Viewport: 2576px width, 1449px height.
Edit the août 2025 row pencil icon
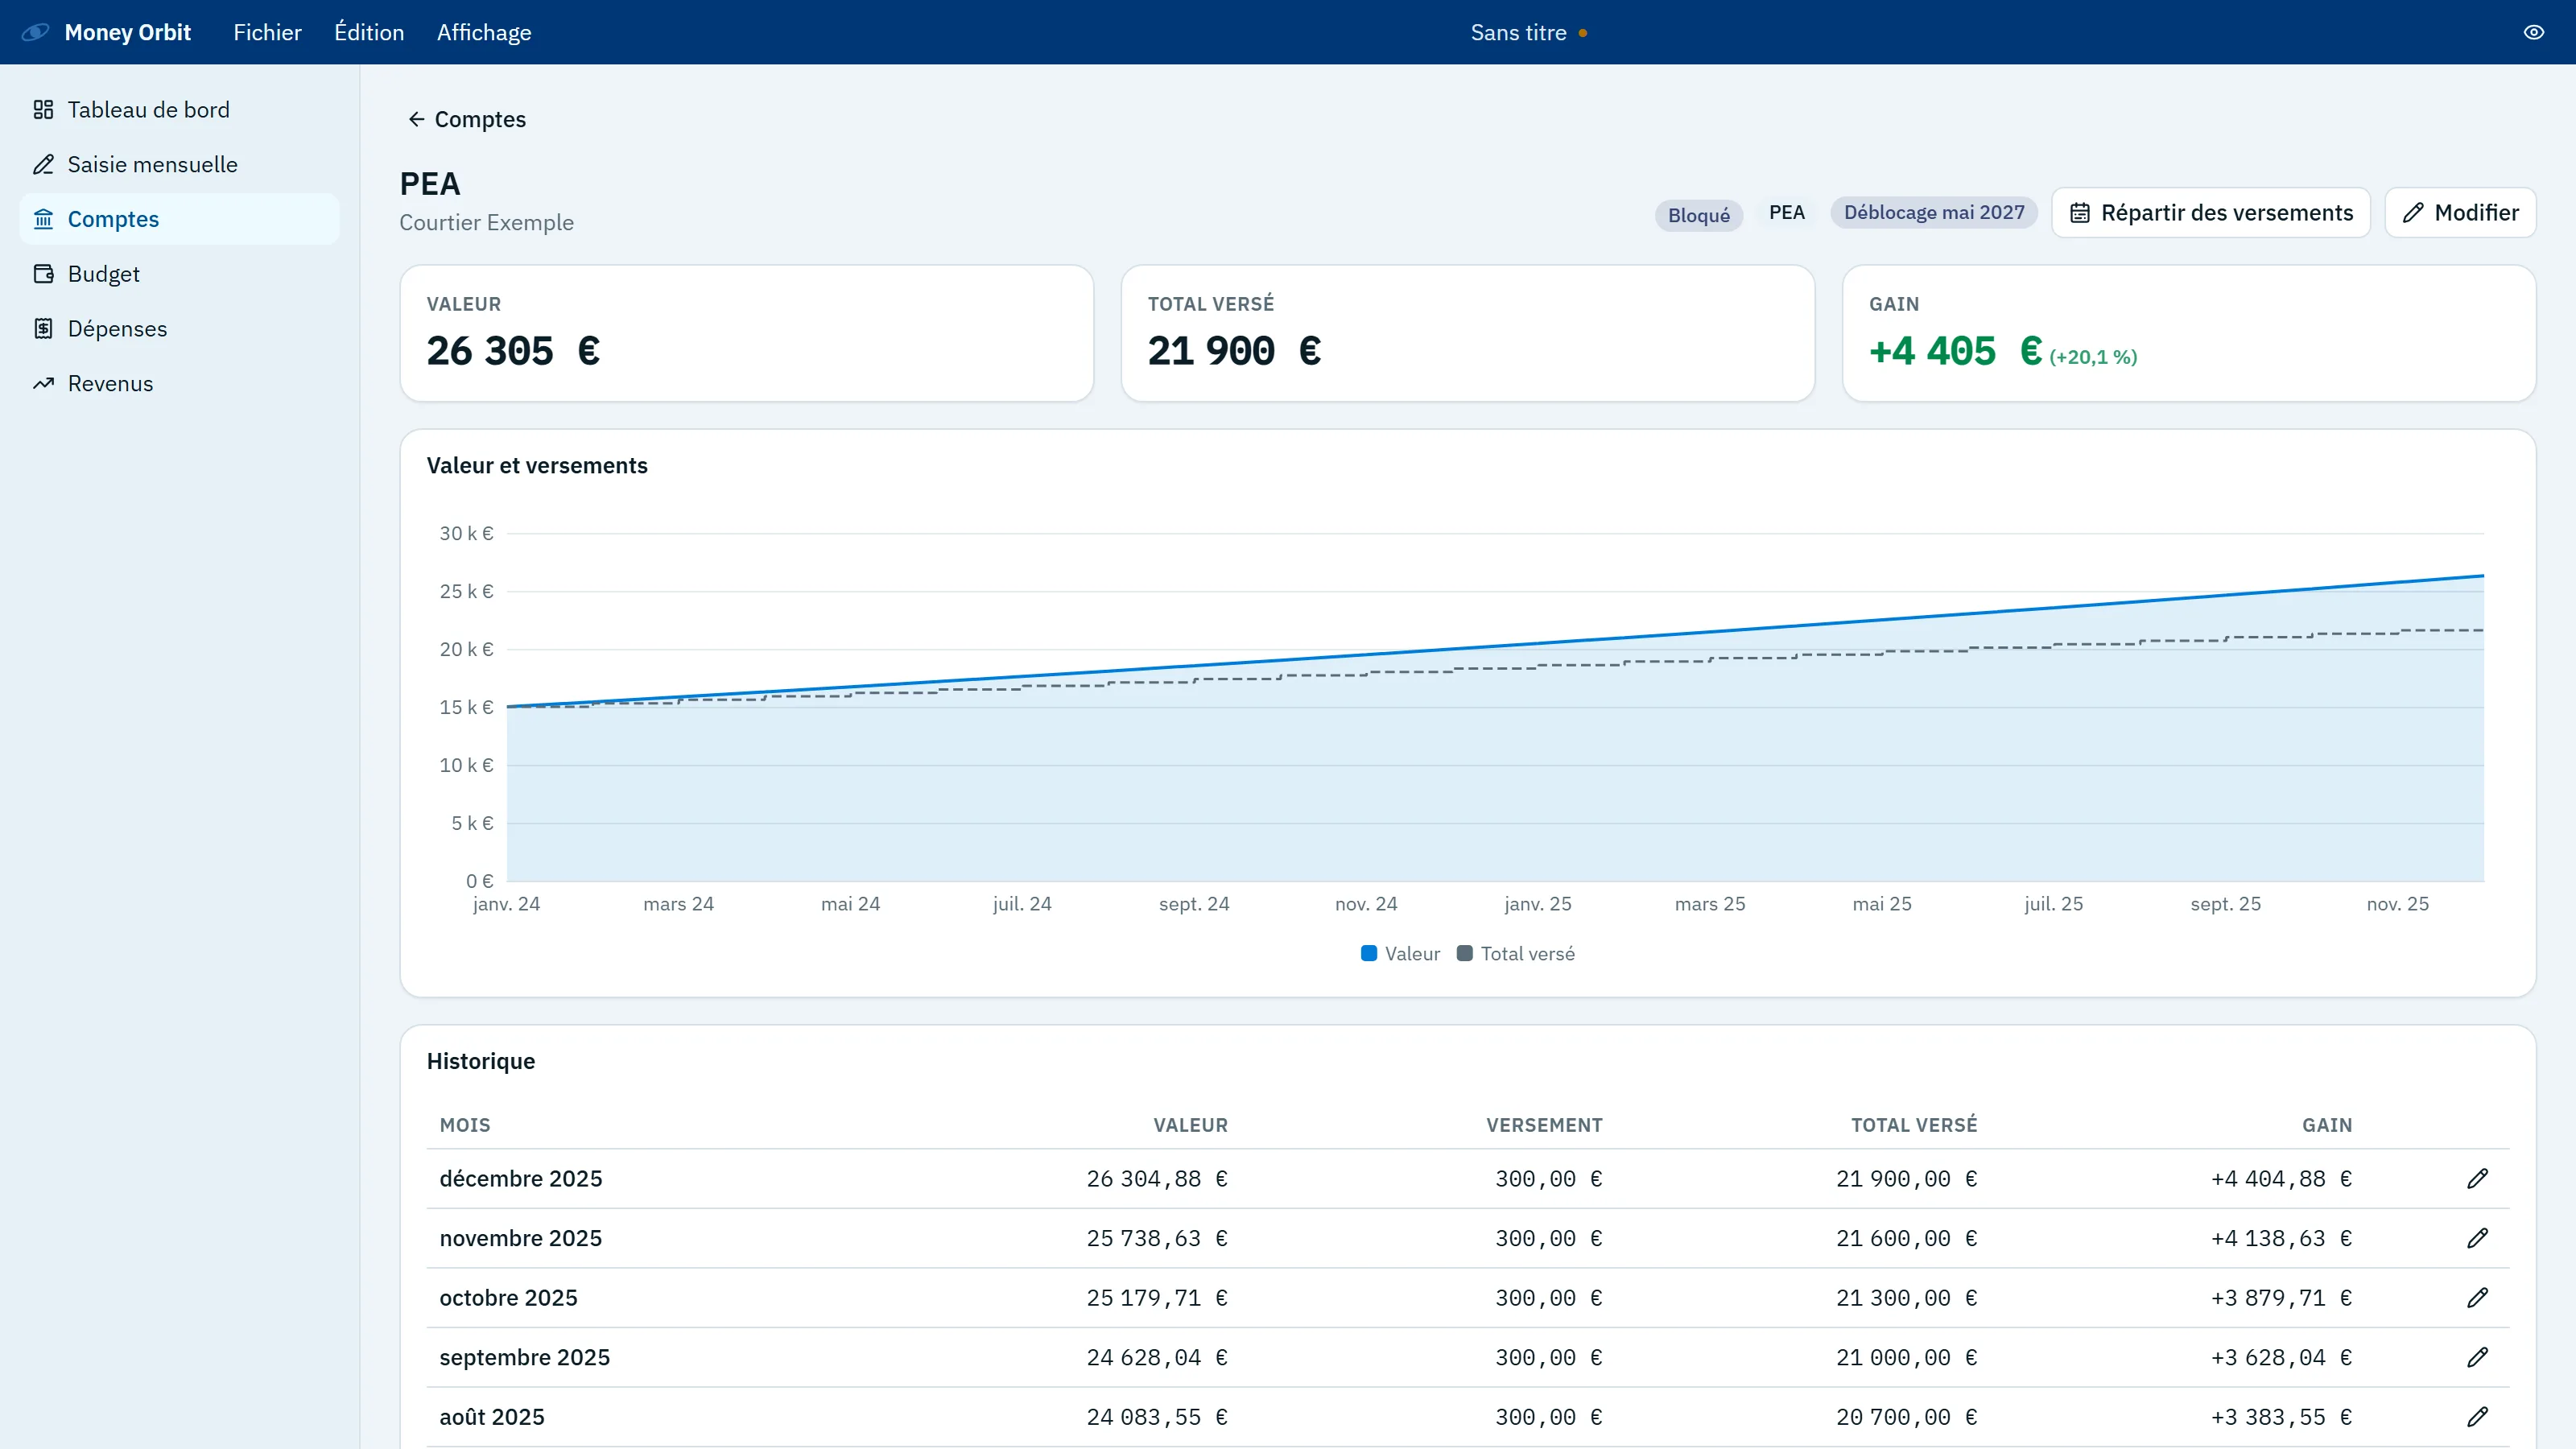pos(2477,1417)
